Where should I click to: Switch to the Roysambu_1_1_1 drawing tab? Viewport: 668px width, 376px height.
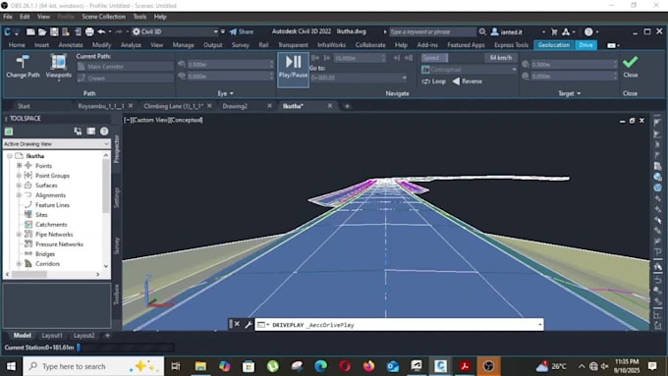(101, 106)
